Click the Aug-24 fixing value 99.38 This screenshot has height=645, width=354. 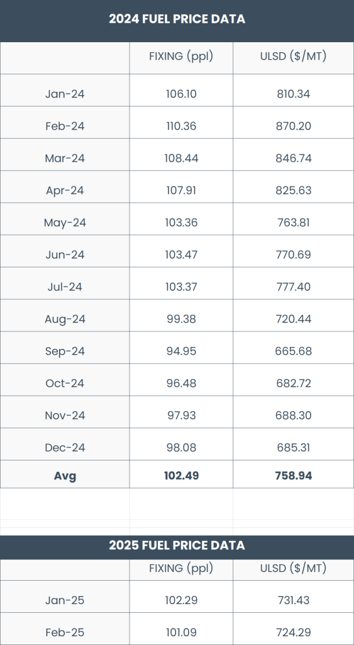point(181,319)
